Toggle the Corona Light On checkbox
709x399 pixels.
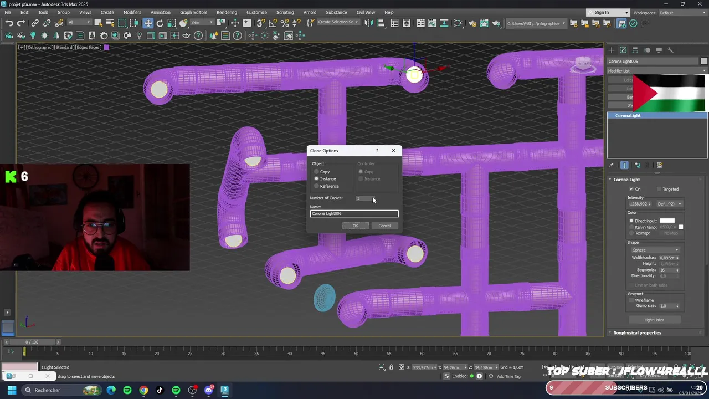631,189
